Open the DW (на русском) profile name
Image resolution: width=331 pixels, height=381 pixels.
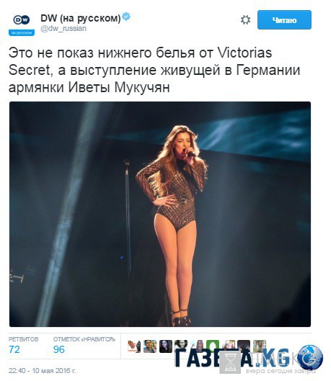(81, 18)
